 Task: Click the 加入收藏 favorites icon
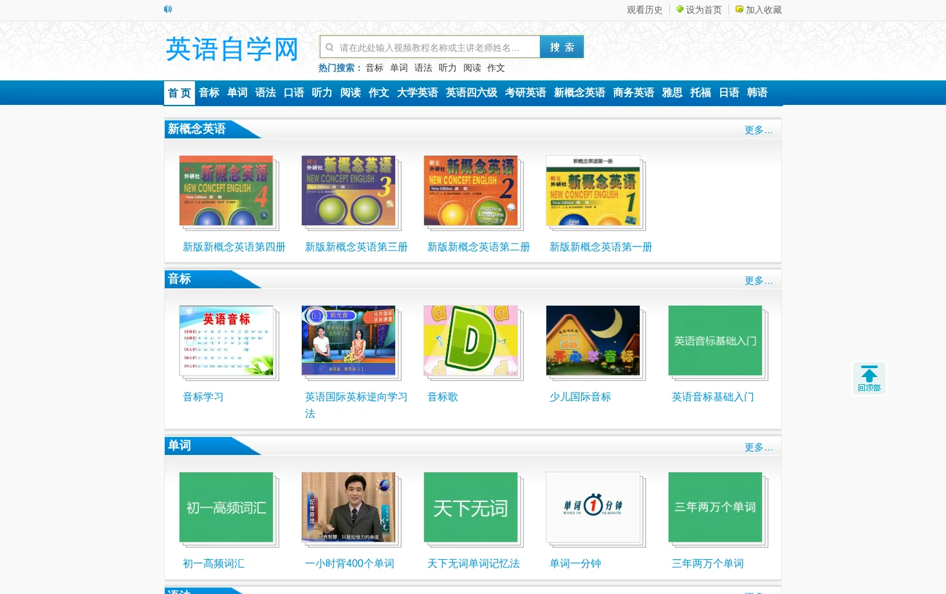739,9
